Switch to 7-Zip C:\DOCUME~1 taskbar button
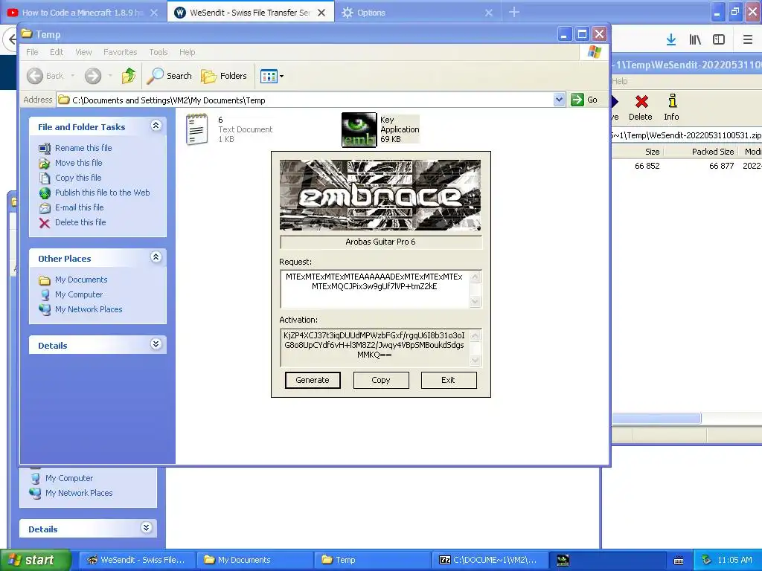Image resolution: width=762 pixels, height=571 pixels. pyautogui.click(x=490, y=560)
